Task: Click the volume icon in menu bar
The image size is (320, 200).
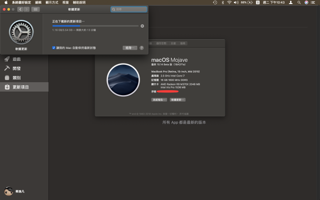Action: (x=236, y=3)
